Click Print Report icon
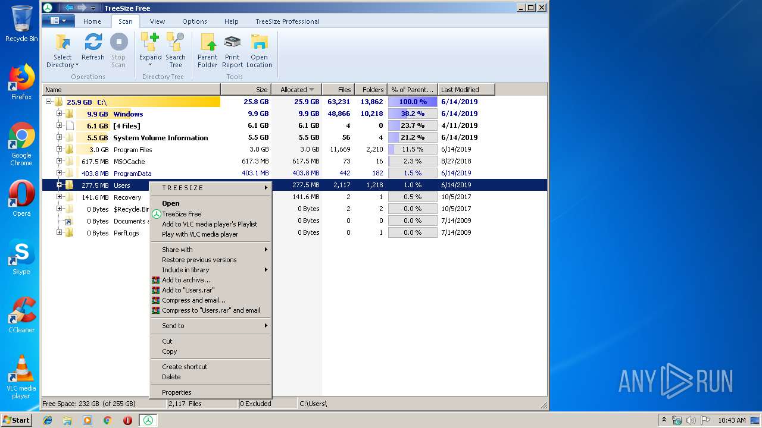762x428 pixels. point(232,43)
